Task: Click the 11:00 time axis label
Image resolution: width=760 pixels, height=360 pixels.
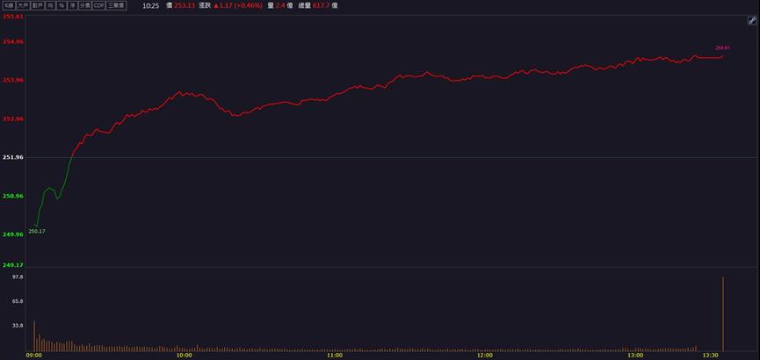Action: click(335, 356)
